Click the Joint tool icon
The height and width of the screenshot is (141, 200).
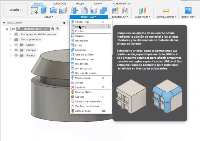coord(125,10)
